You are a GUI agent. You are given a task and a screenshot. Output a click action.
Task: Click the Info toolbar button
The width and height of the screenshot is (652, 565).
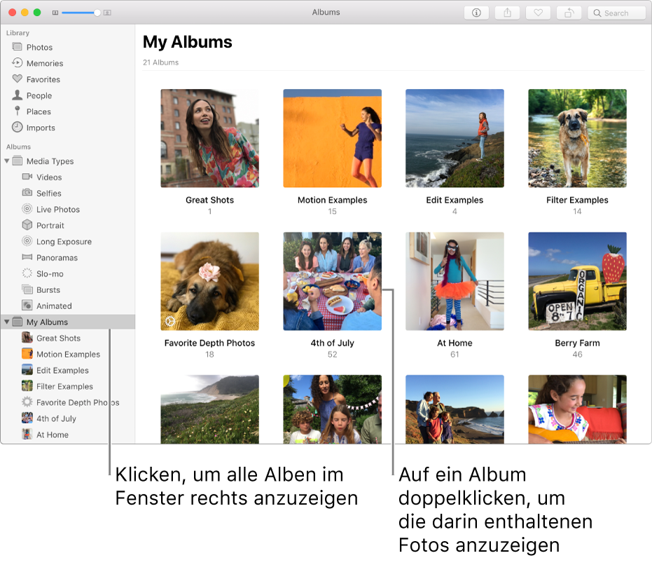(x=476, y=13)
